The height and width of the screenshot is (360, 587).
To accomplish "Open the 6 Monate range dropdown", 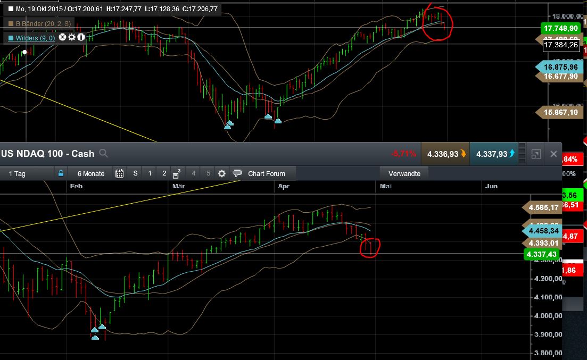I will coord(92,173).
